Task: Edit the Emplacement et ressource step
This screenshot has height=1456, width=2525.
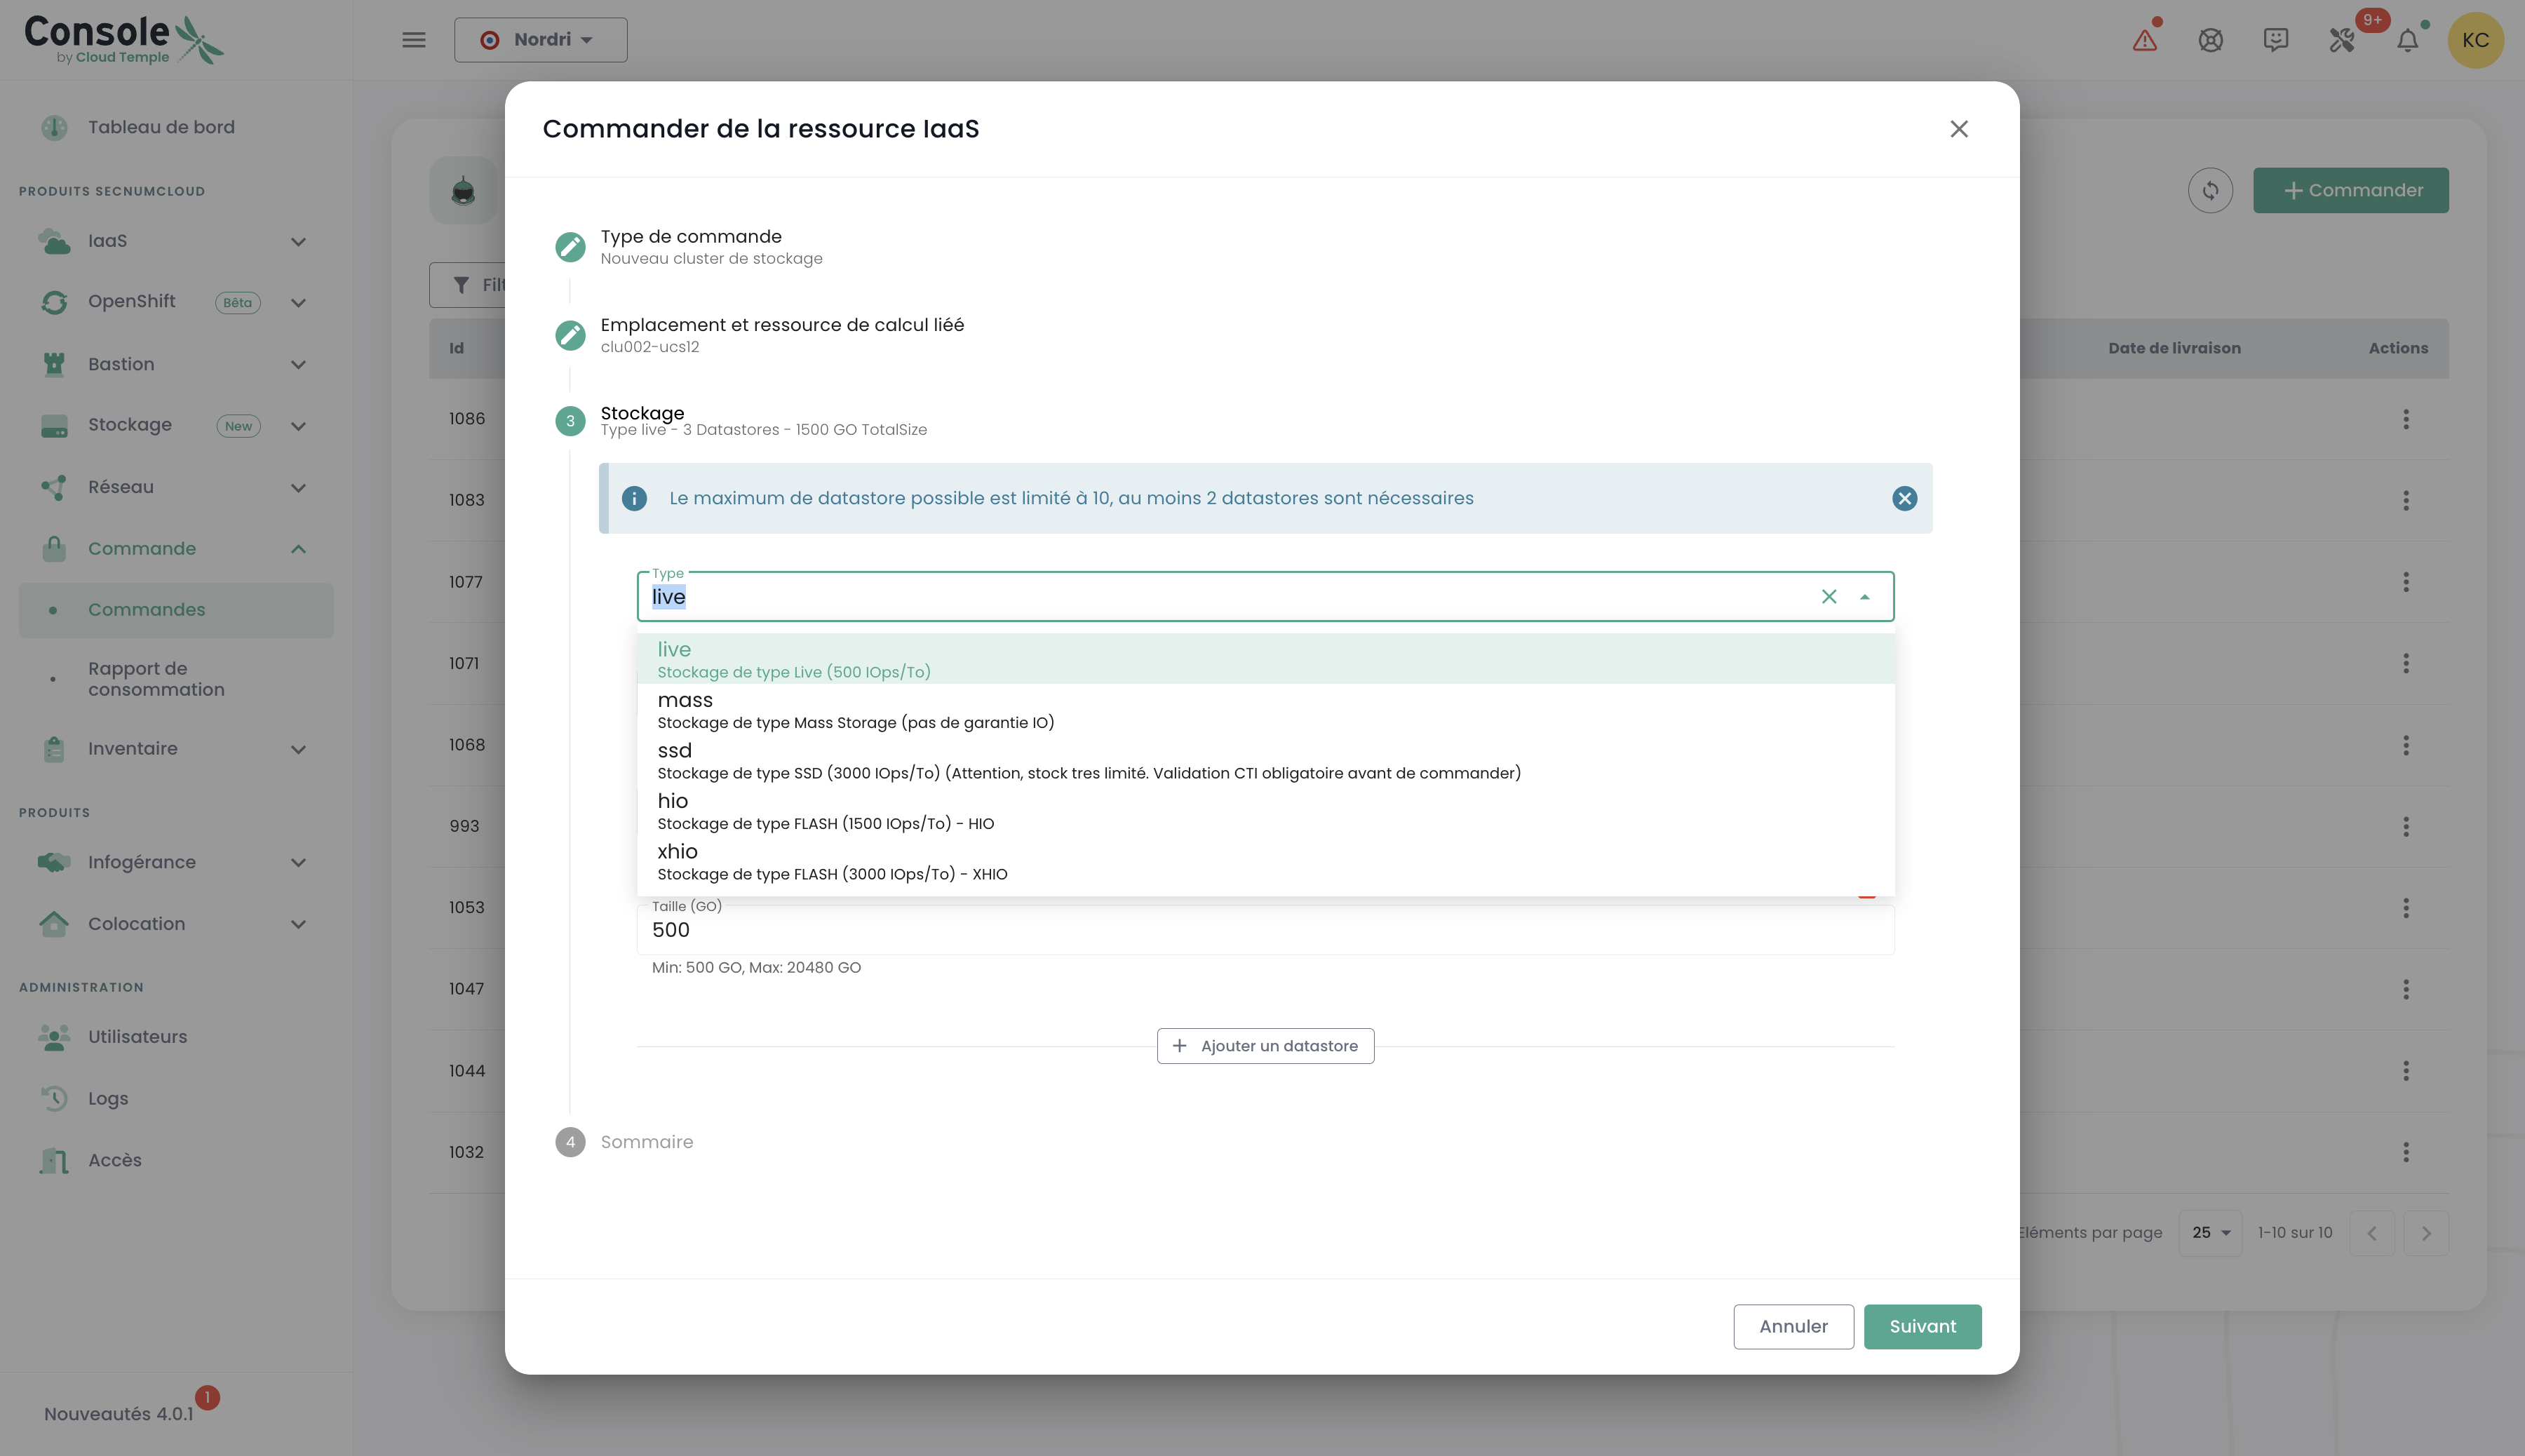Action: pyautogui.click(x=570, y=335)
